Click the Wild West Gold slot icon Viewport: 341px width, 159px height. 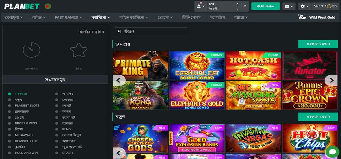[x=302, y=17]
